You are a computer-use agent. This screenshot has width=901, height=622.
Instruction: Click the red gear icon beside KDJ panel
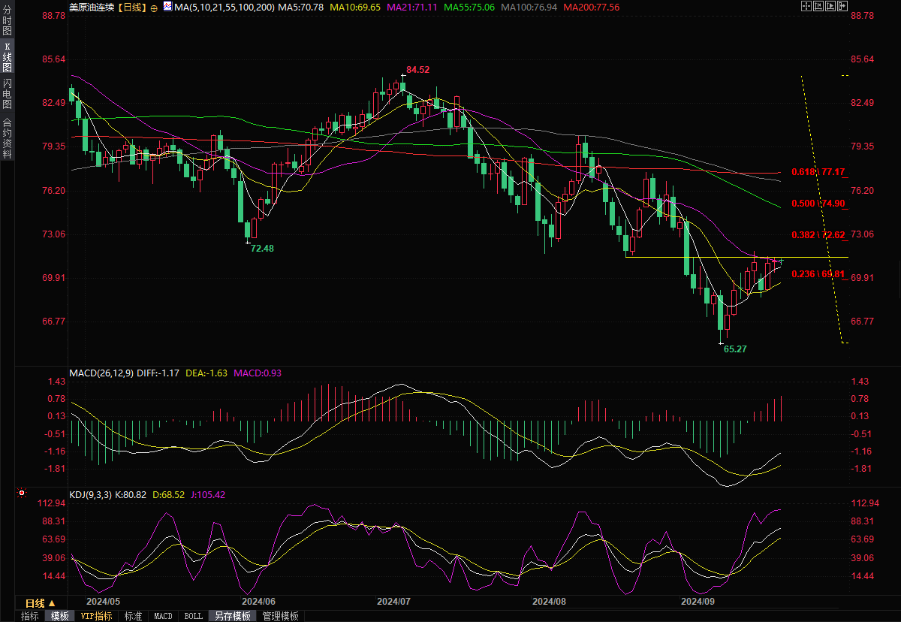coord(21,494)
